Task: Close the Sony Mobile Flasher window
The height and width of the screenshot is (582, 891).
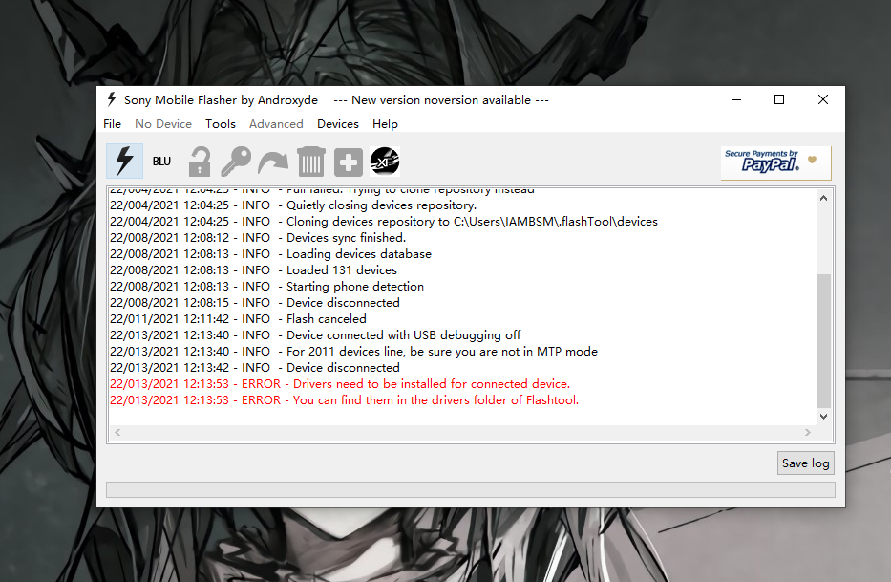Action: point(823,99)
